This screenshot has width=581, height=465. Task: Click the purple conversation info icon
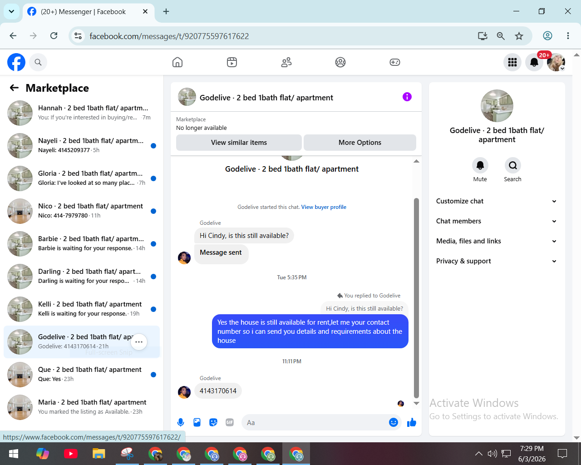click(x=407, y=97)
